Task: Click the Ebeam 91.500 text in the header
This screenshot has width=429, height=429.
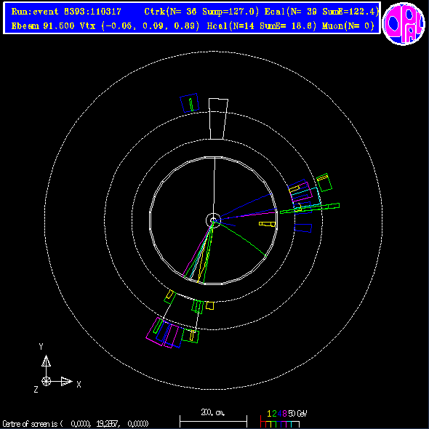Action: coord(43,26)
